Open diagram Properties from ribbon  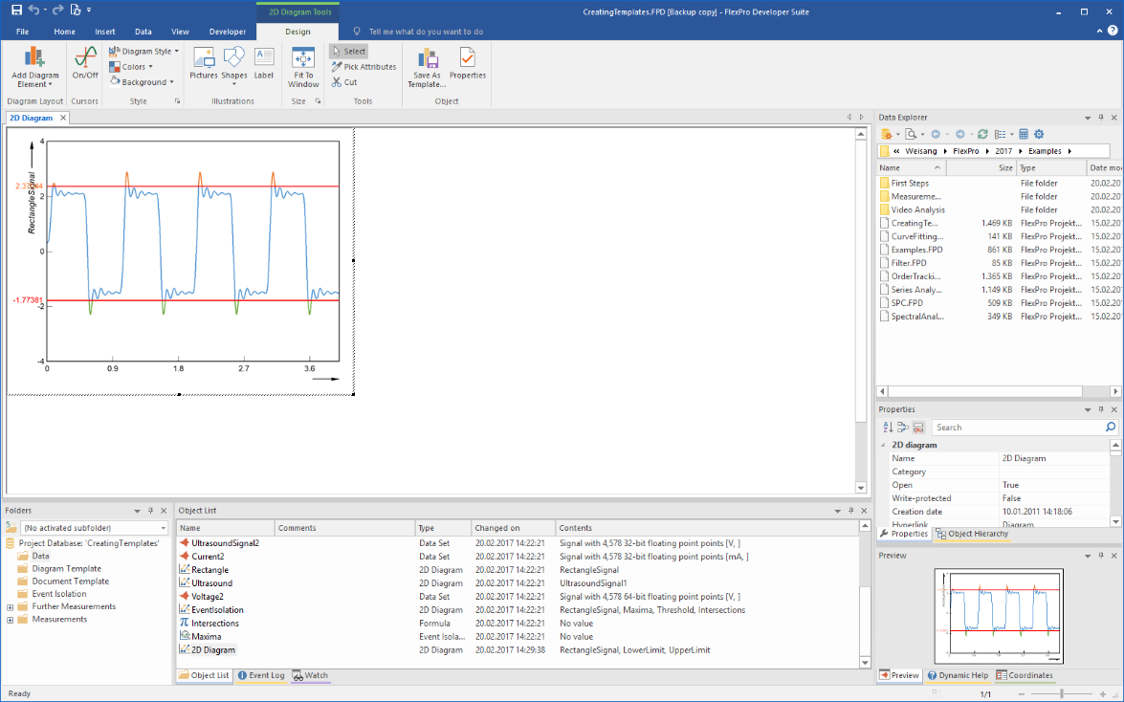point(468,62)
